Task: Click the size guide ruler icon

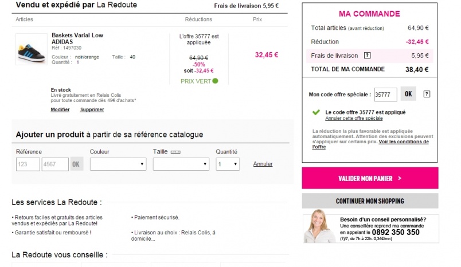Action: (x=175, y=152)
